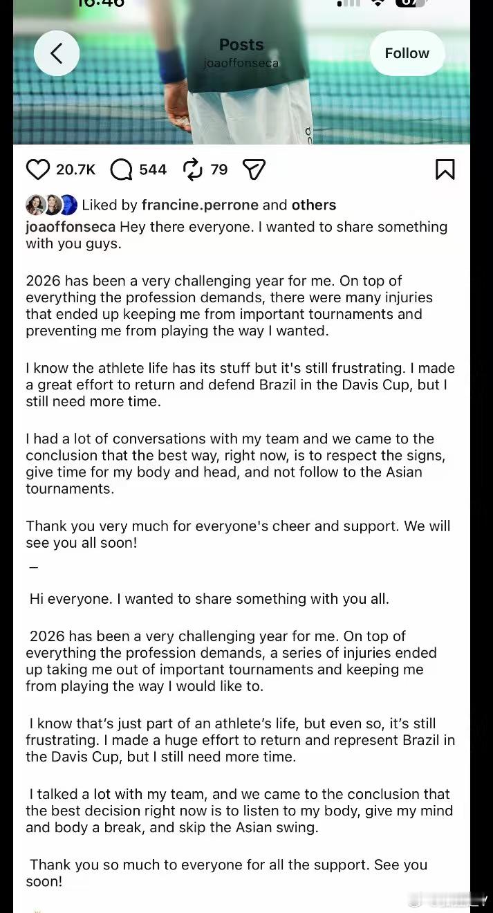Tap the Posts header title

(x=241, y=44)
